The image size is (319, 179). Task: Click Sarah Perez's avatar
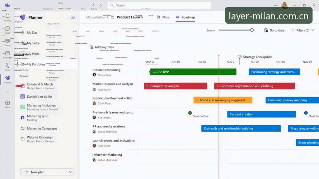tap(94, 103)
